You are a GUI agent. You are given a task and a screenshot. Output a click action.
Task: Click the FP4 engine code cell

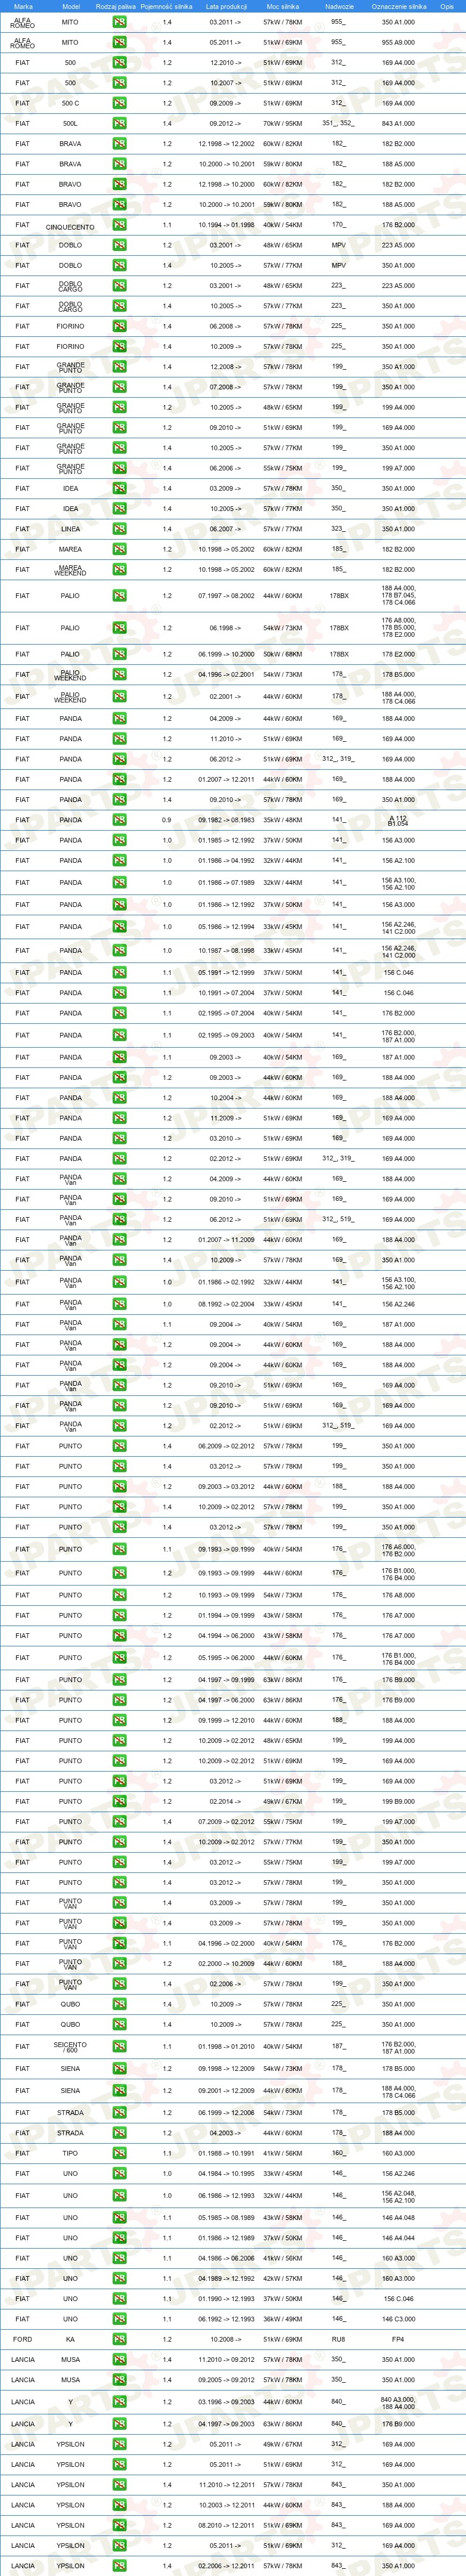tap(398, 2339)
